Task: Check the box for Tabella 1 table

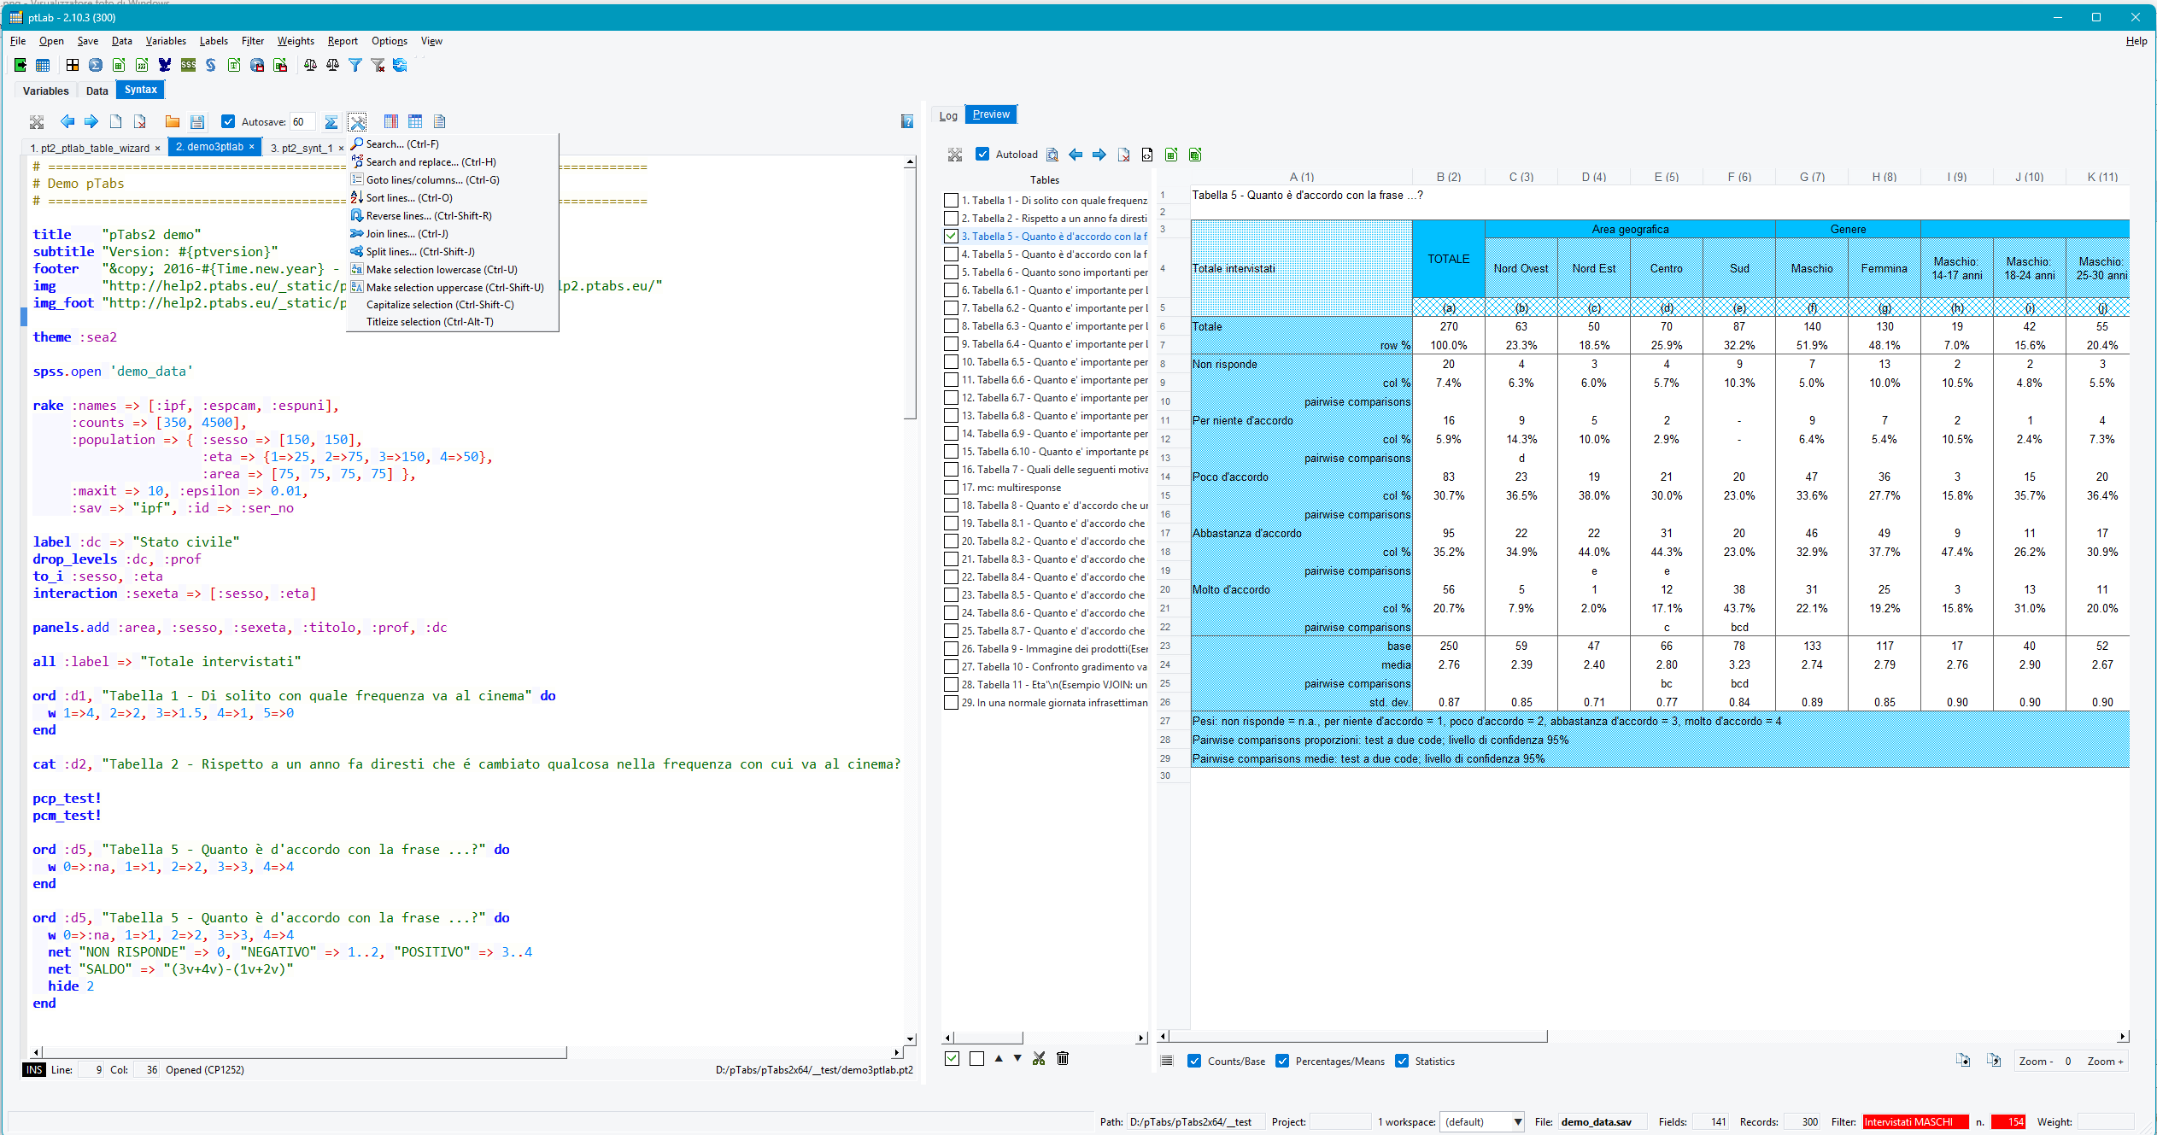Action: coord(951,200)
